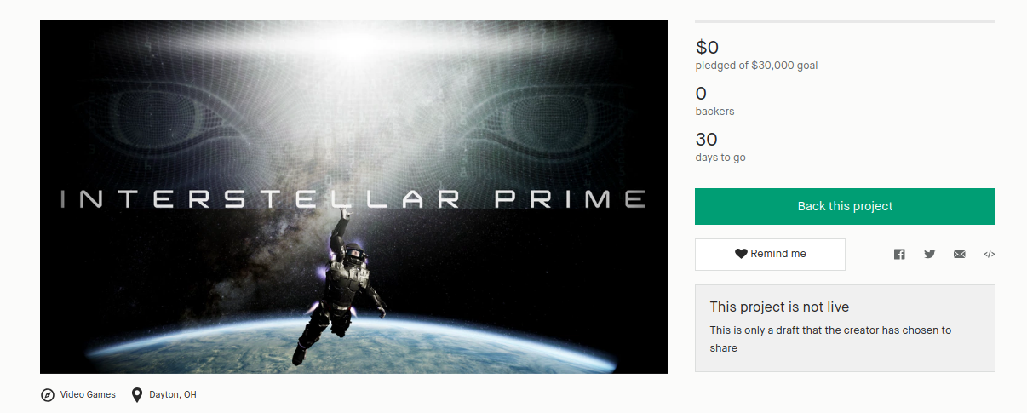Share the project on Twitter
The image size is (1027, 413).
[929, 254]
